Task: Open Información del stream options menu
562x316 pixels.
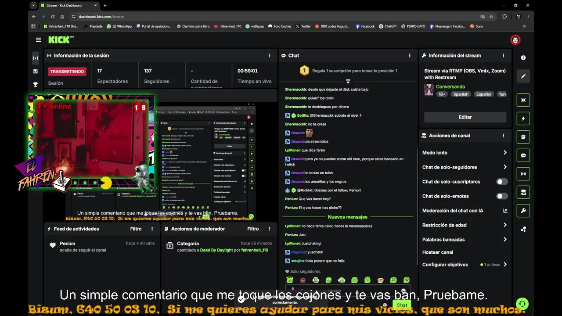Action: pos(504,56)
